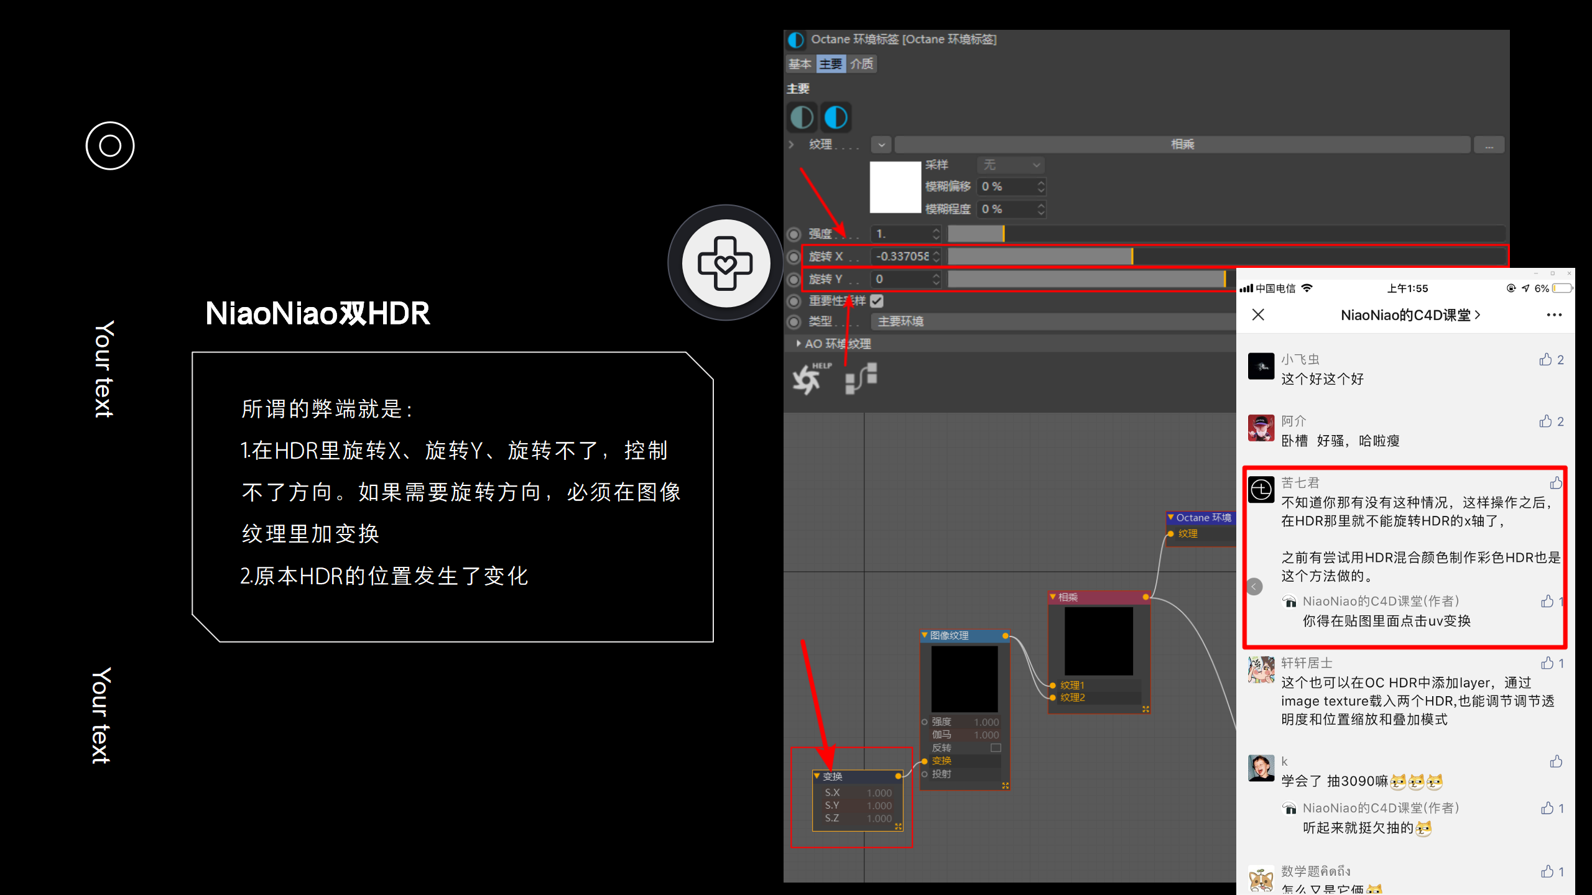The image size is (1592, 895).
Task: Switch to the 介质 tab
Action: click(861, 64)
